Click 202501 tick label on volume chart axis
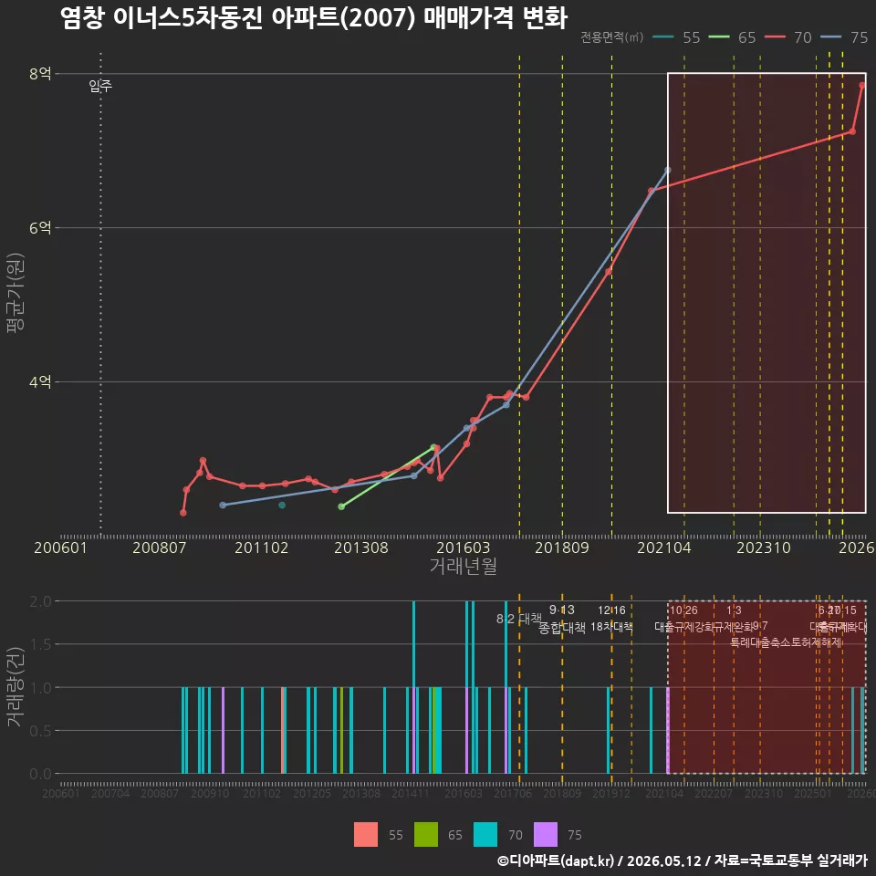Image resolution: width=876 pixels, height=876 pixels. pos(813,793)
